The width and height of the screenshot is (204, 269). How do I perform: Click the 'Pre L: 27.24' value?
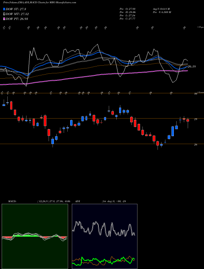pyautogui.click(x=128, y=15)
